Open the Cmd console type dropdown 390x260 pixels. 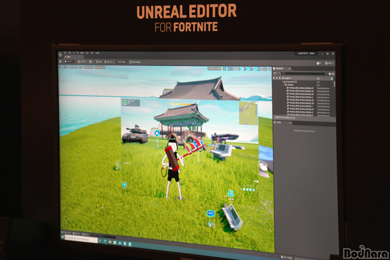point(85,235)
